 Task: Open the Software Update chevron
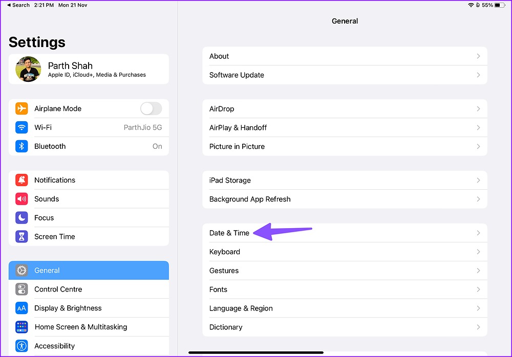point(478,75)
